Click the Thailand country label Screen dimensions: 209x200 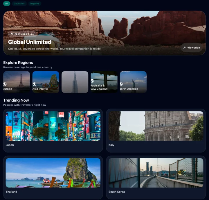[x=11, y=192]
